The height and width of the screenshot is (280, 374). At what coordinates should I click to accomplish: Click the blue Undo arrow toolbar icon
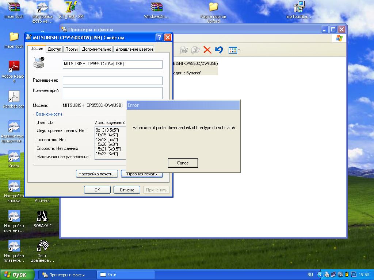[x=219, y=50]
